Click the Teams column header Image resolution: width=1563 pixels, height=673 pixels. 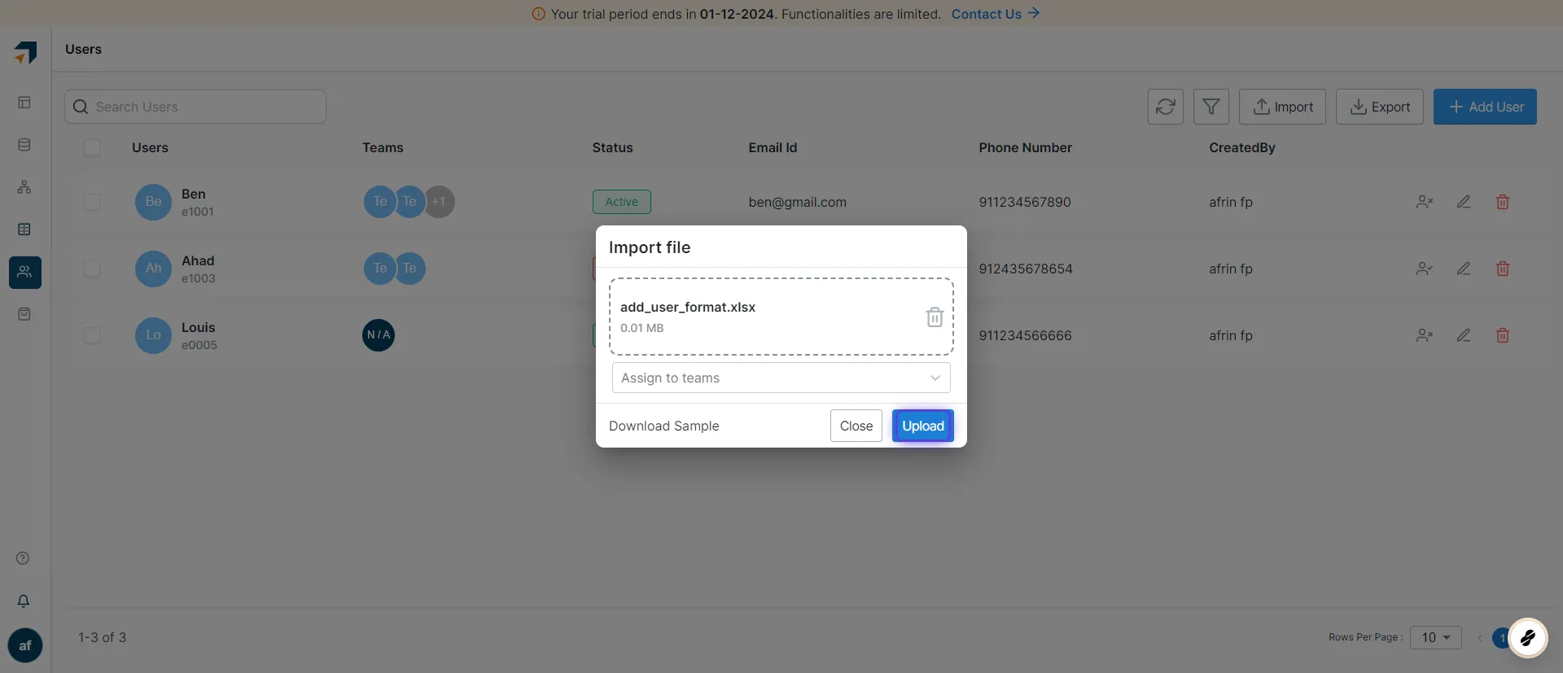383,147
